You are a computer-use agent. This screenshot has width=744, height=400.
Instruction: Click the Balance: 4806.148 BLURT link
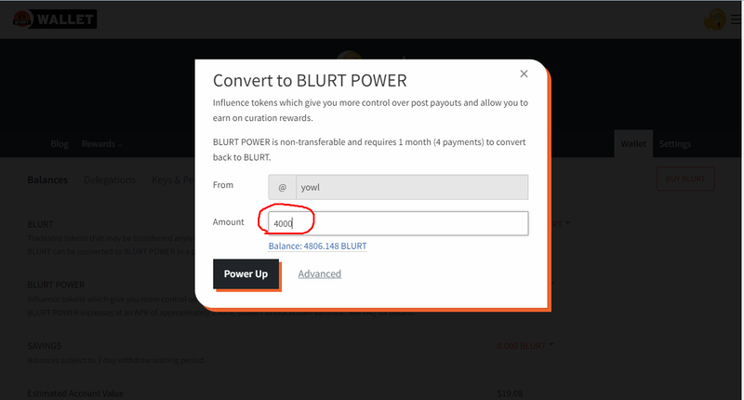(317, 247)
